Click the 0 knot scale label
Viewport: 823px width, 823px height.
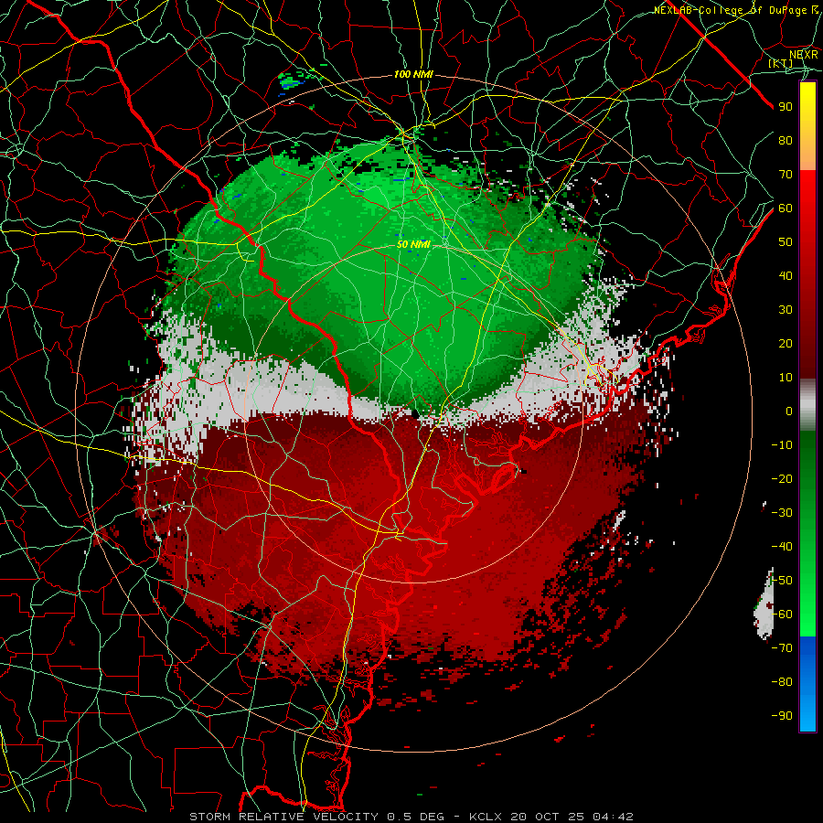click(x=789, y=411)
